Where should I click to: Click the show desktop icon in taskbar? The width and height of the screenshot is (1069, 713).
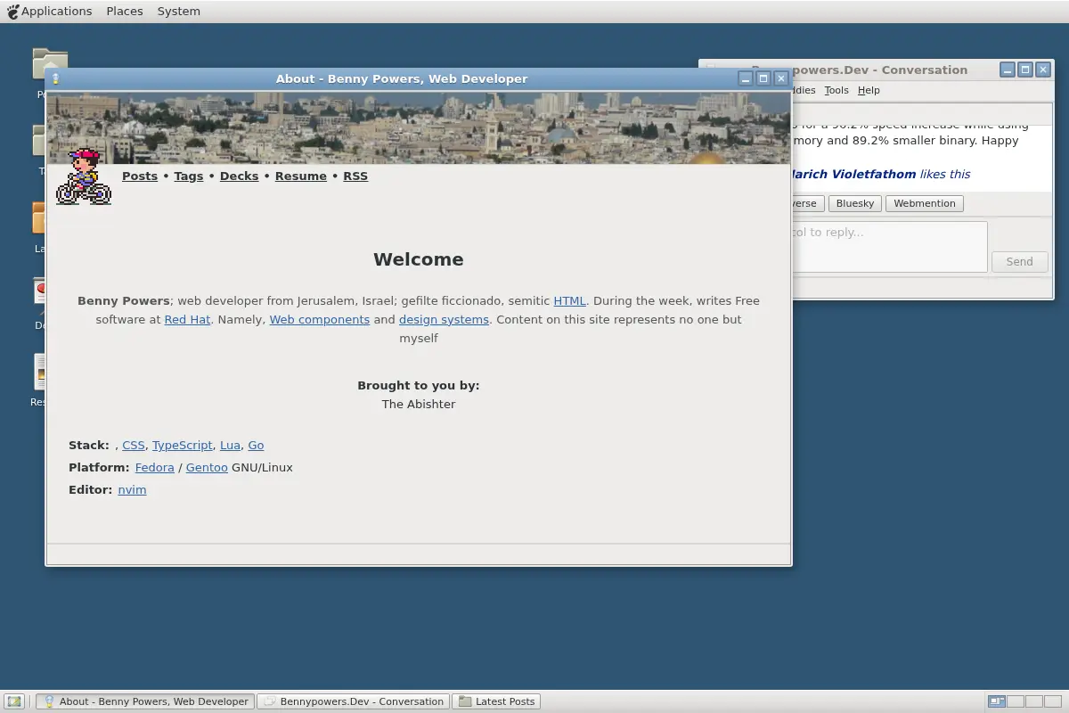[15, 701]
